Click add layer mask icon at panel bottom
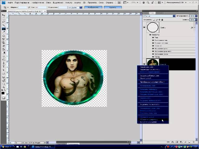Screen dimensions: 199x149 [177, 142]
